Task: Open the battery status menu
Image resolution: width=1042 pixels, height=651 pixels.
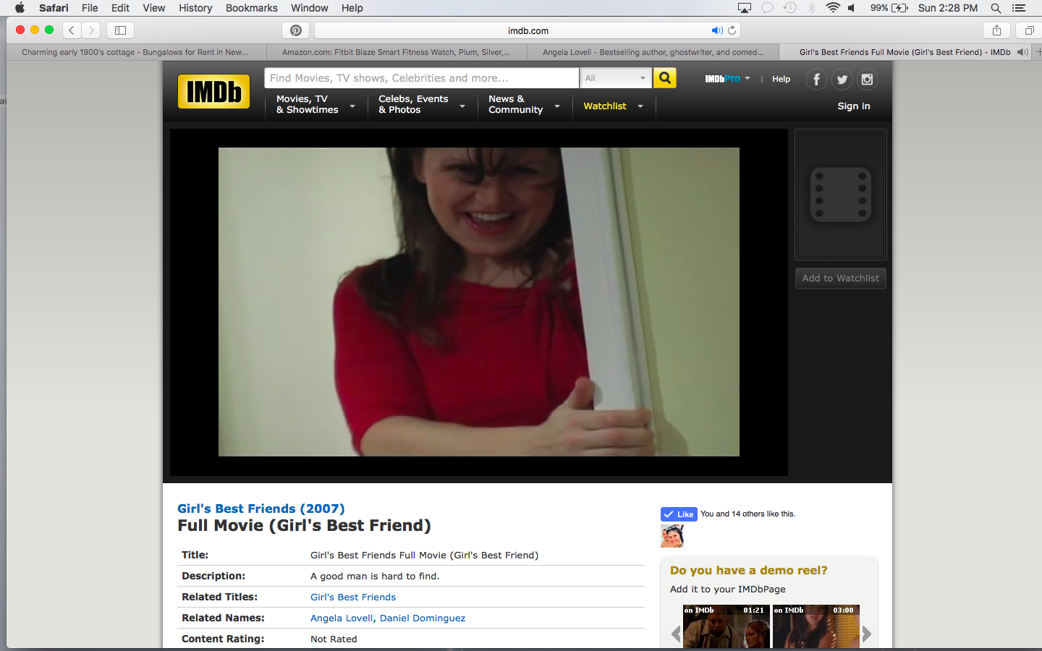Action: pos(889,8)
